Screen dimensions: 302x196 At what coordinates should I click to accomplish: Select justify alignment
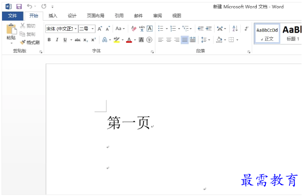point(185,40)
